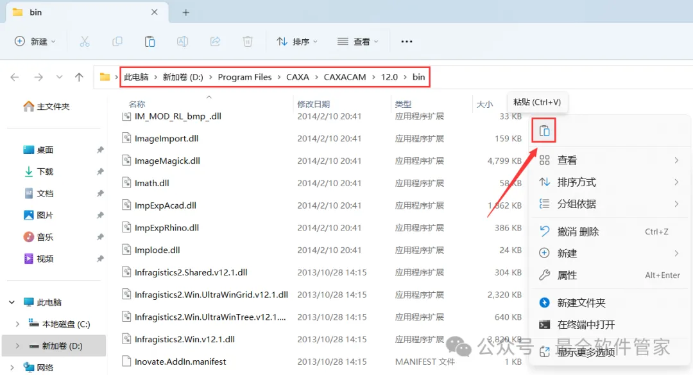Sort by 名称 column header
This screenshot has width=693, height=375.
pyautogui.click(x=137, y=105)
